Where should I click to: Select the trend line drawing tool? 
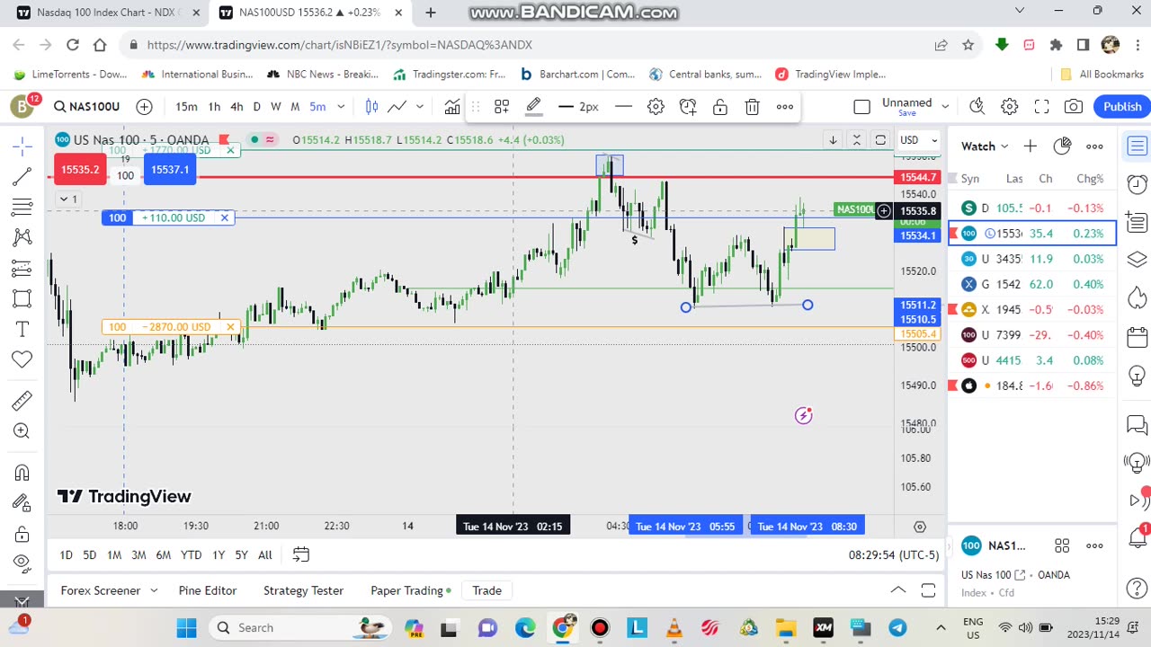pos(22,176)
